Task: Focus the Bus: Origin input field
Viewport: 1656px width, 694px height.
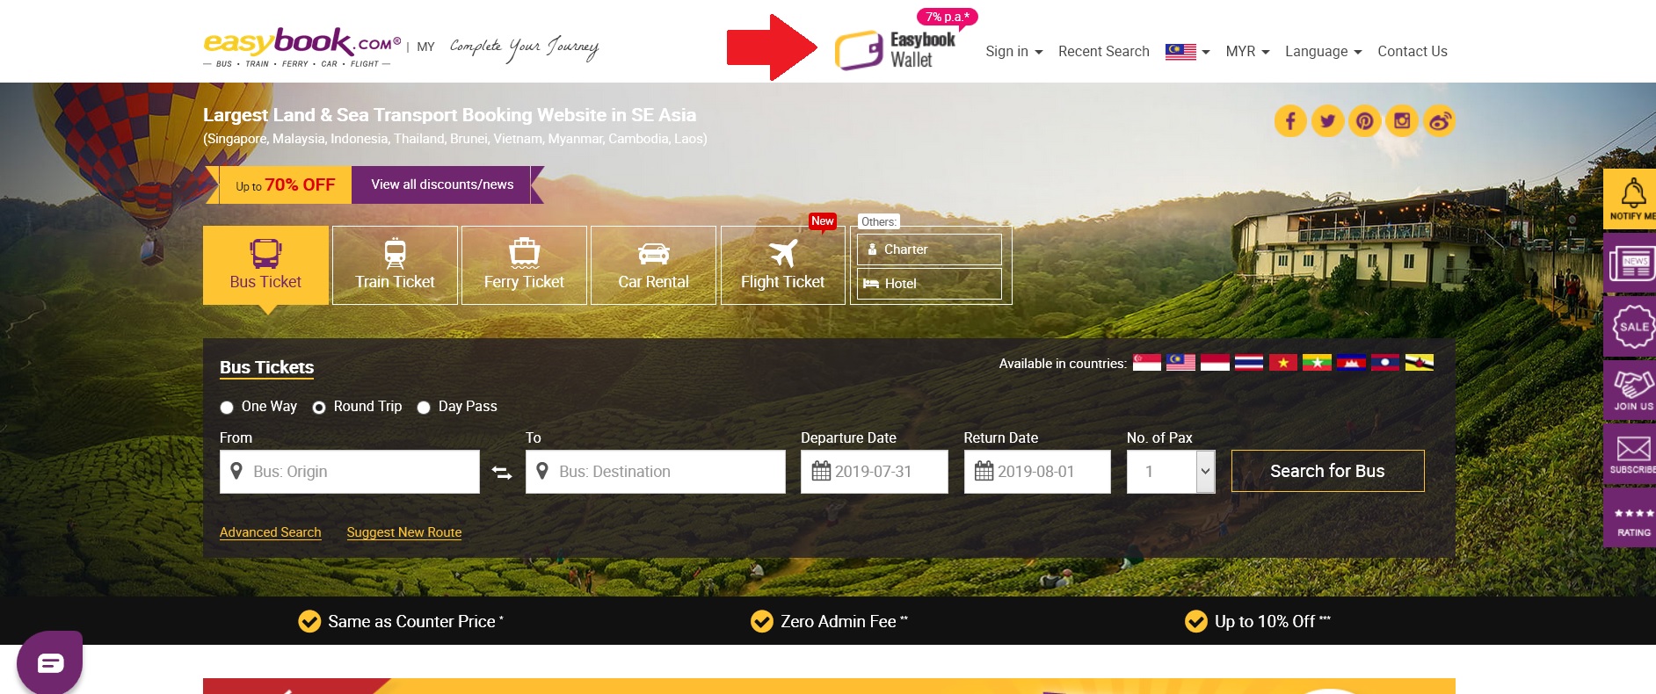Action: (x=350, y=472)
